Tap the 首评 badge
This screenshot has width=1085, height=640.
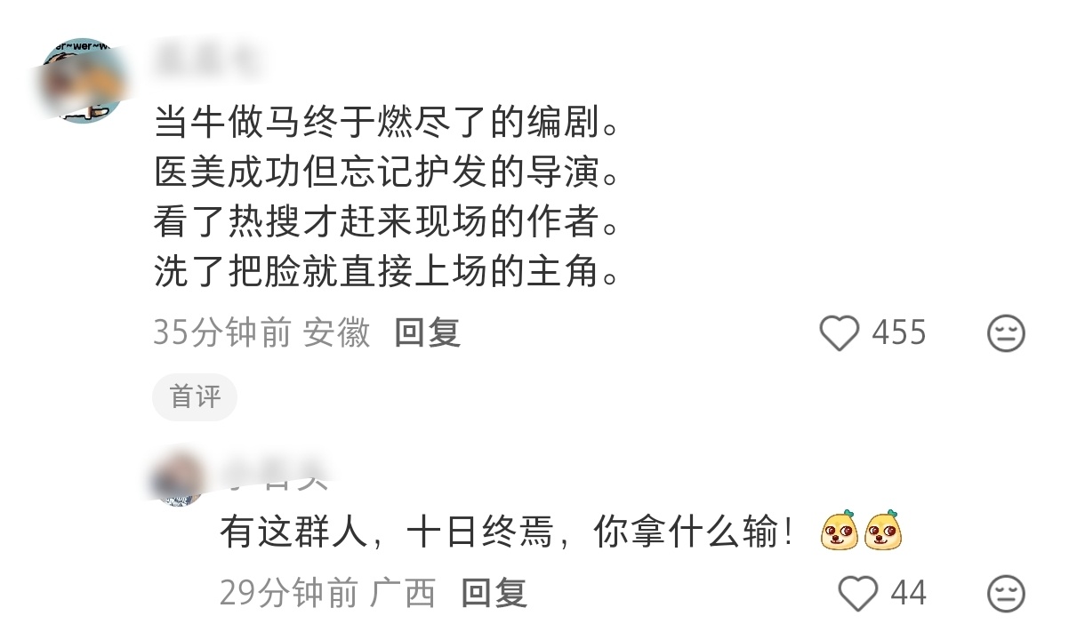point(195,396)
